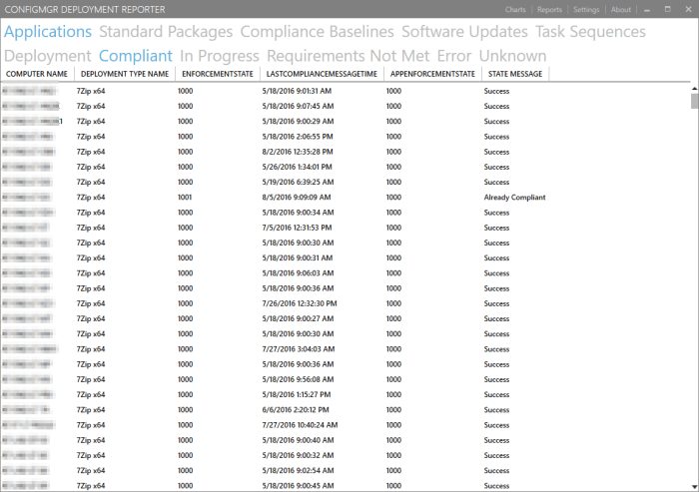Sort by LastComplianceMessageTime column
This screenshot has width=699, height=492.
[x=320, y=74]
